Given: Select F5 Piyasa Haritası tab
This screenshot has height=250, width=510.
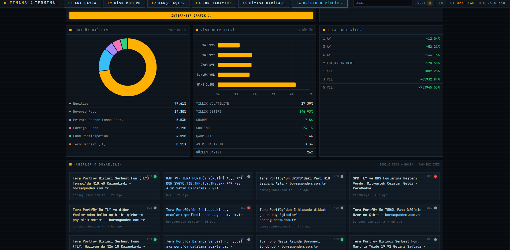Looking at the screenshot, I should (x=264, y=3).
